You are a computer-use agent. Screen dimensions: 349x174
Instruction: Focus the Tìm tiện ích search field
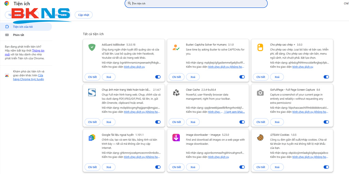pos(196,3)
